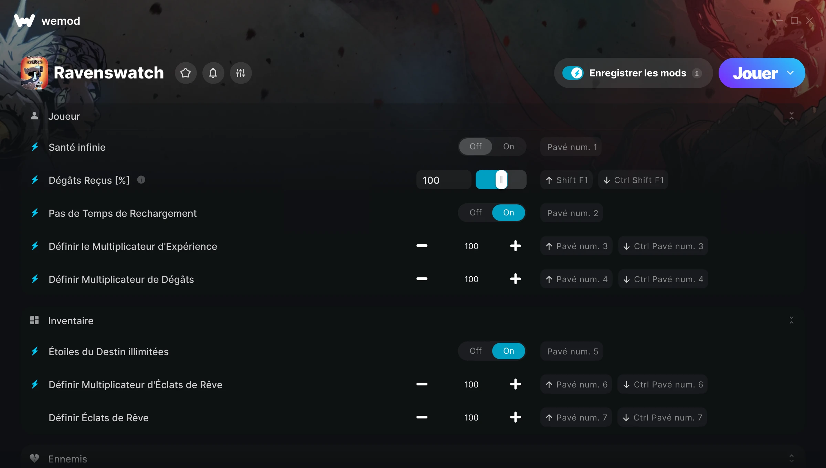Screen dimensions: 826x468
Task: Collapse the Joueur section
Action: pos(791,116)
